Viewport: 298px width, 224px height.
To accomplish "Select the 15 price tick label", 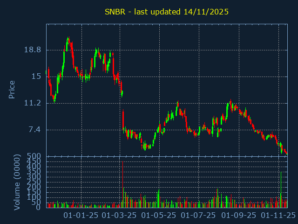I will [36, 77].
